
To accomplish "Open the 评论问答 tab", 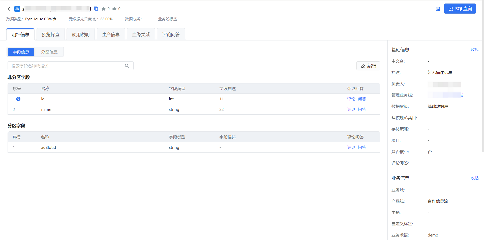I will [171, 34].
